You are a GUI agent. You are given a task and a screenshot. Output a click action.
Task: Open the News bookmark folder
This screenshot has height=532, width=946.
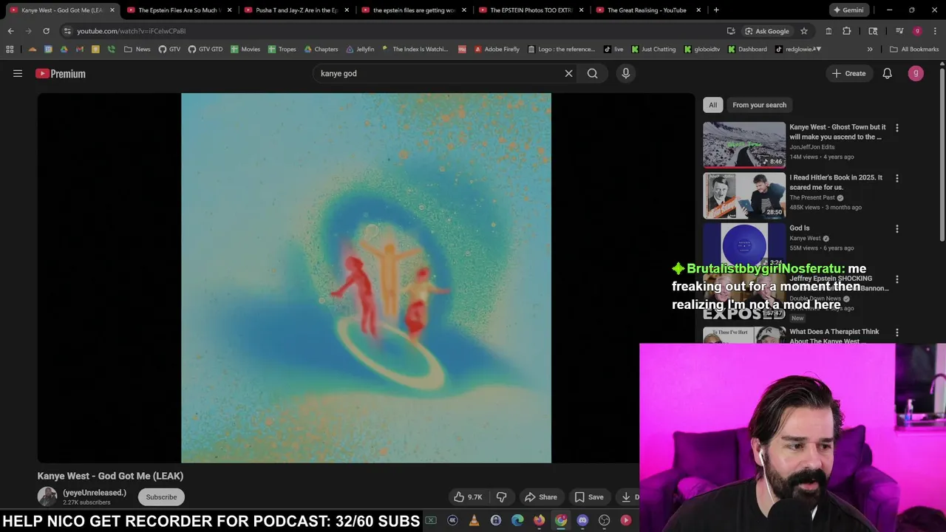tap(137, 49)
